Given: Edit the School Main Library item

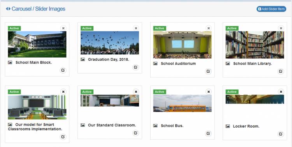Looking at the screenshot, I should 281,71.
